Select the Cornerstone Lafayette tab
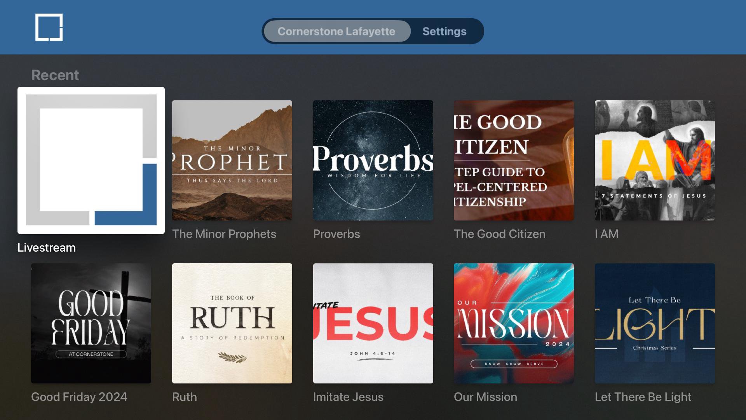Viewport: 746px width, 420px height. click(x=336, y=31)
